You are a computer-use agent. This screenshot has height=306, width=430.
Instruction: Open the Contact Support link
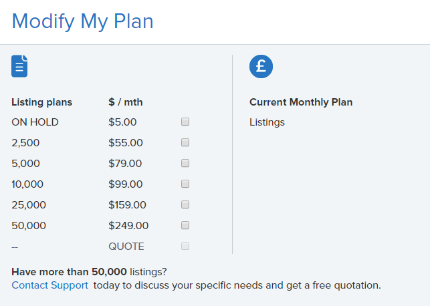(x=49, y=285)
